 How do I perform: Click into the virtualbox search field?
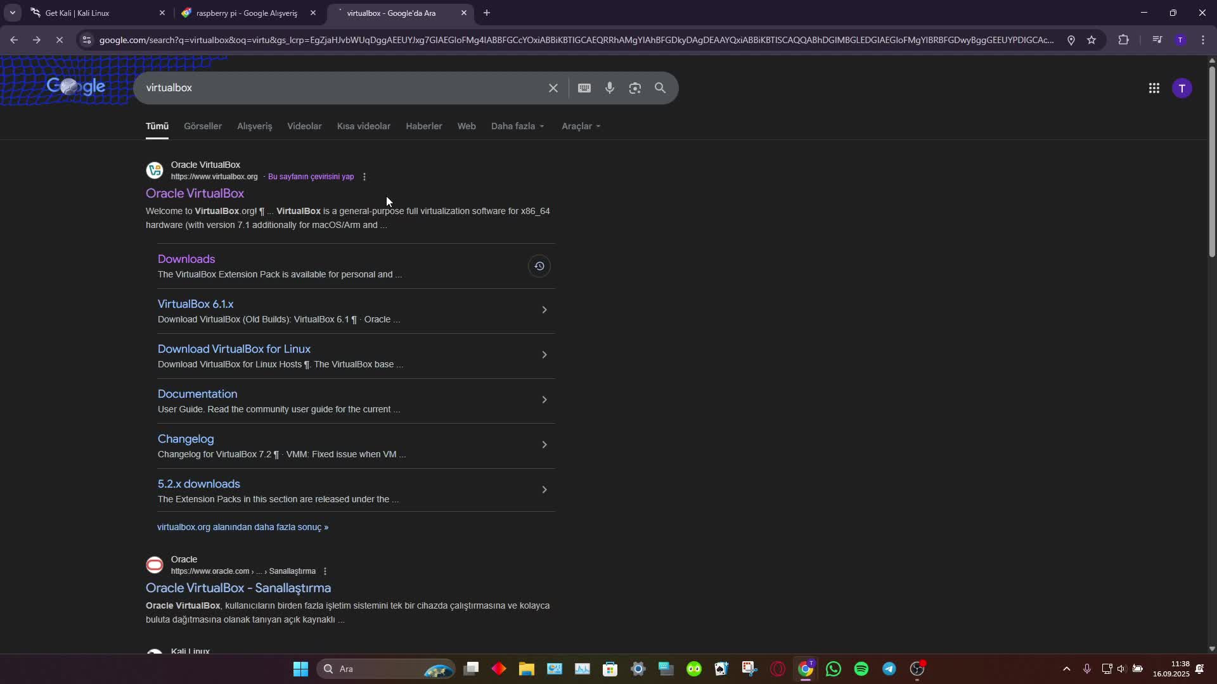coord(342,88)
